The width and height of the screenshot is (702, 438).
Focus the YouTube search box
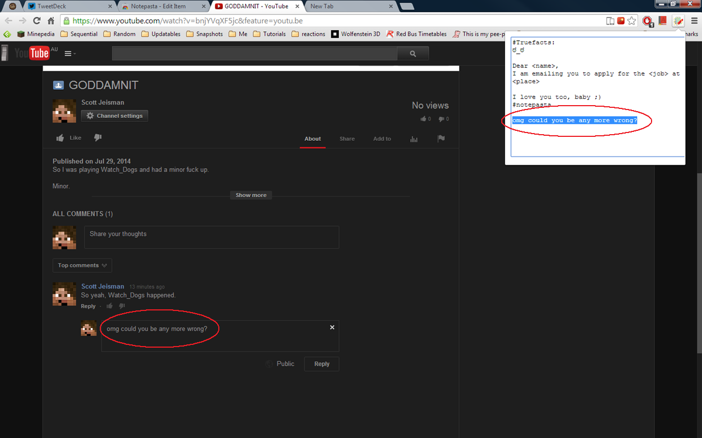pyautogui.click(x=254, y=54)
